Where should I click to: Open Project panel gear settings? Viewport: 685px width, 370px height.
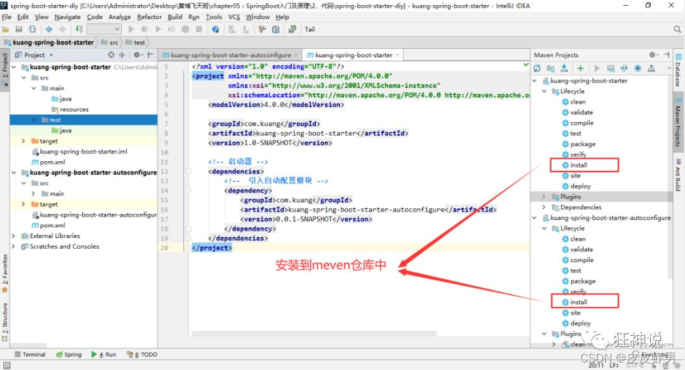click(137, 55)
